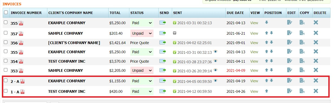Send invoice 357 via the envelope icon
334x103 pixels.
[x=163, y=33]
